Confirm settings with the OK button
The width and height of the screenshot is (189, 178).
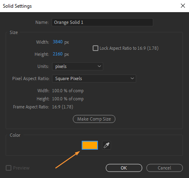coord(124,168)
